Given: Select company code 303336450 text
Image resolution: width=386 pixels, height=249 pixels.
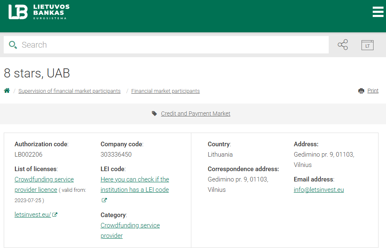Looking at the screenshot, I should (x=116, y=155).
